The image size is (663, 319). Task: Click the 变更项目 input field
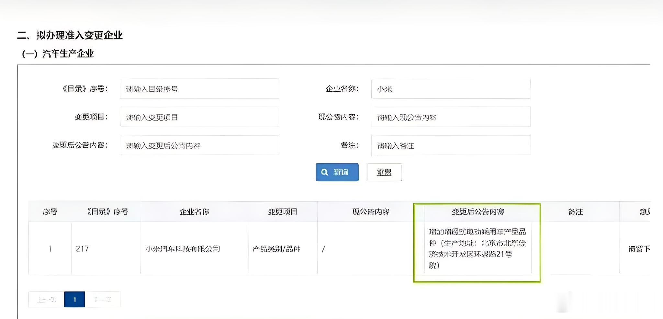pyautogui.click(x=199, y=117)
